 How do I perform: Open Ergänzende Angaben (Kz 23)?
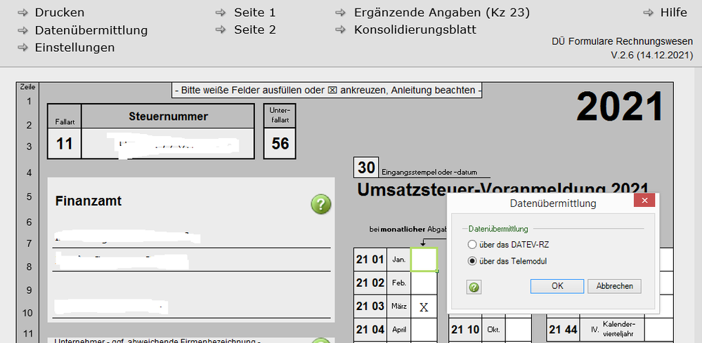[x=441, y=13]
